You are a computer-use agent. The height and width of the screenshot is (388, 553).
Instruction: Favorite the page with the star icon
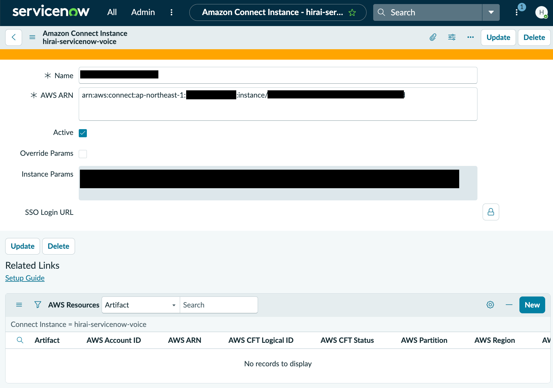(352, 12)
